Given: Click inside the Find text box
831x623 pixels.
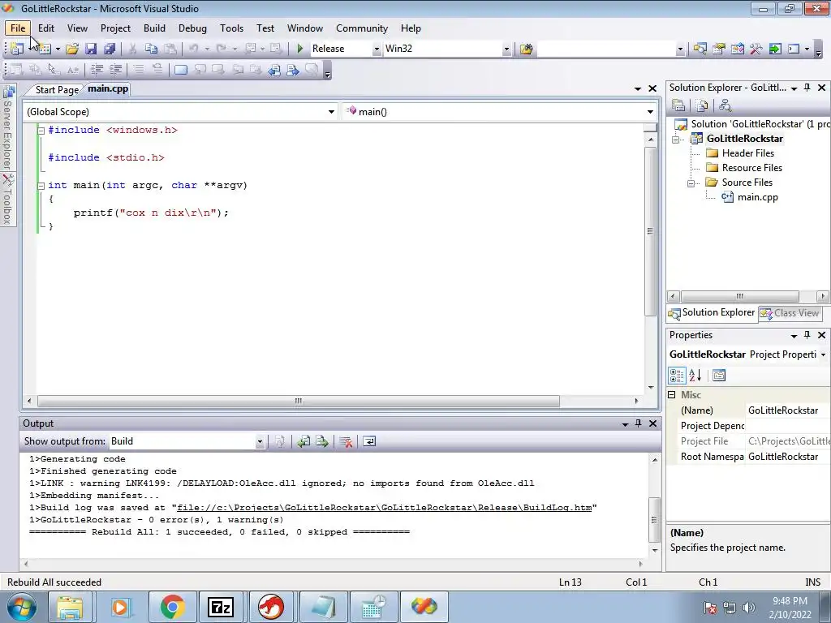Looking at the screenshot, I should (x=606, y=49).
